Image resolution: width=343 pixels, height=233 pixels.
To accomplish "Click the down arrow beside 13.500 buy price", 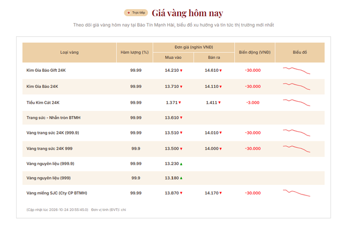I will click(181, 149).
